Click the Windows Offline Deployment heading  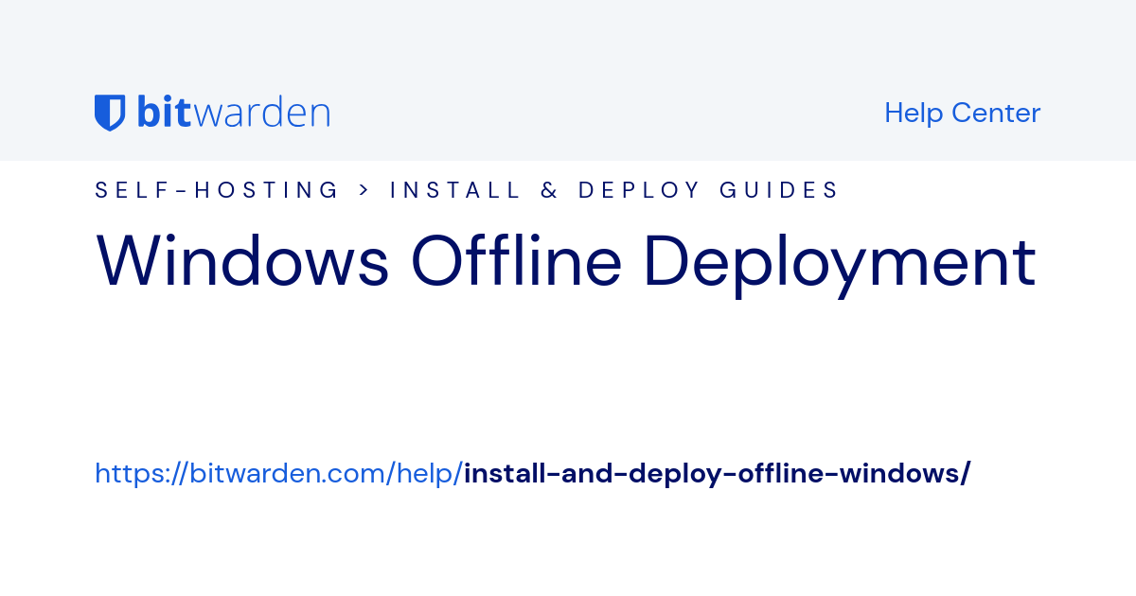[565, 262]
